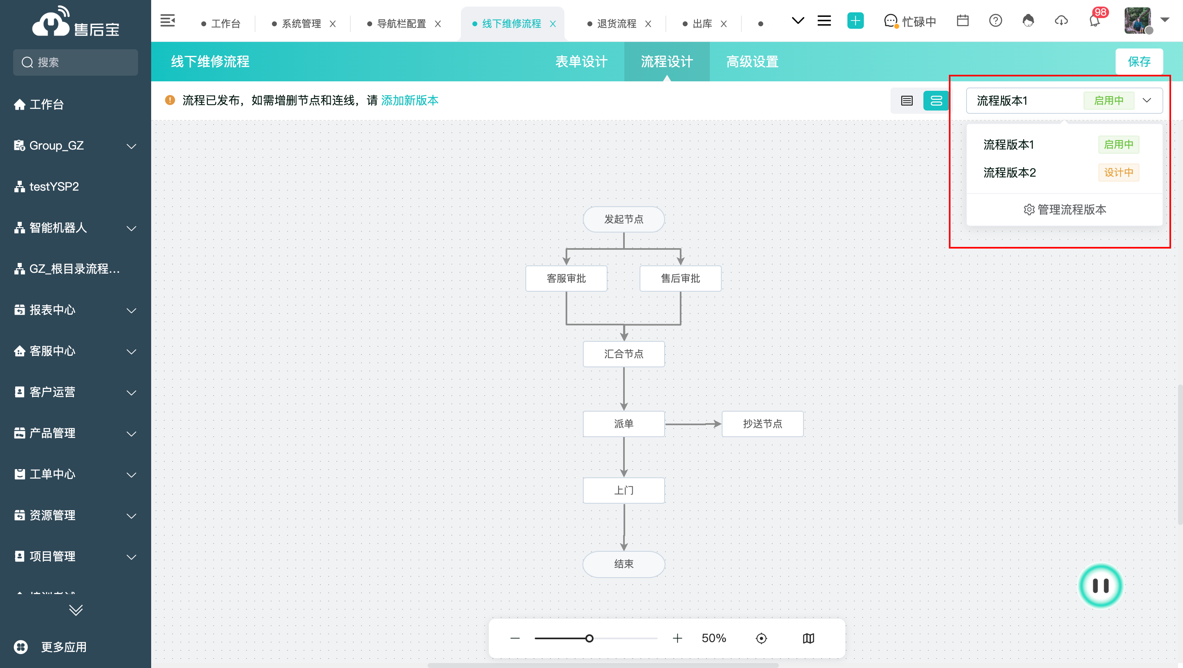Open 更多应用 at sidebar bottom
Image resolution: width=1183 pixels, height=668 pixels.
click(51, 647)
